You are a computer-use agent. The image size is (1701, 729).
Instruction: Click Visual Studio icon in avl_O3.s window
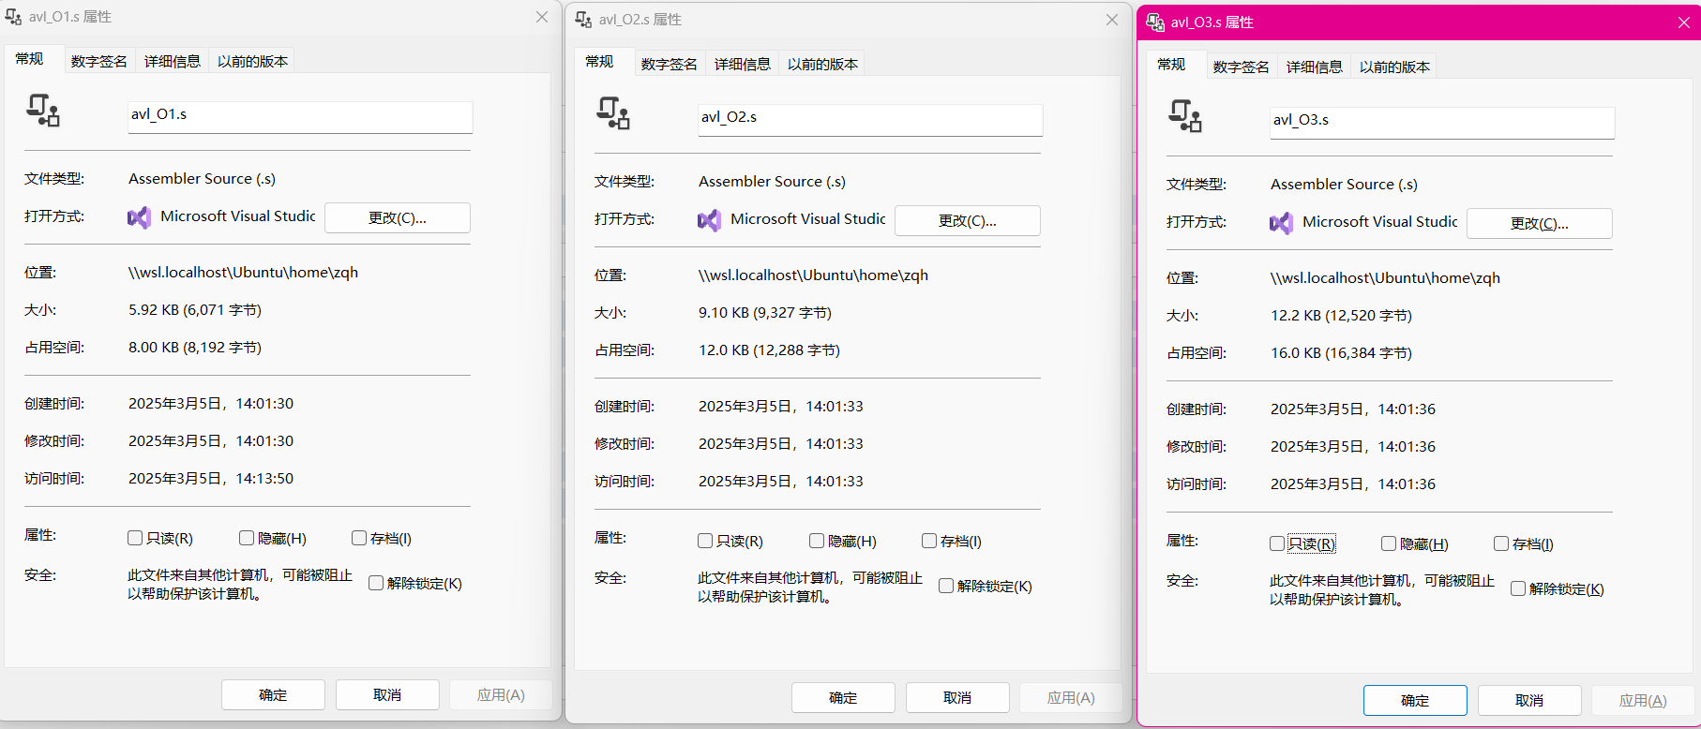click(1281, 223)
